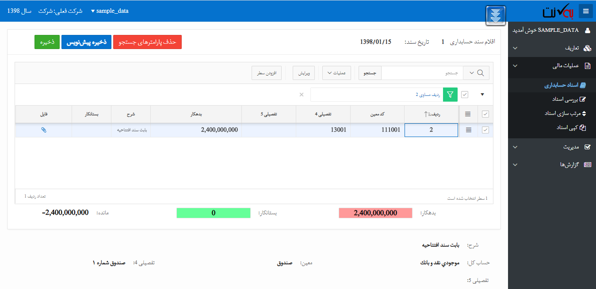This screenshot has width=596, height=289.
Task: Expand the تعاریف sidebar chevron
Action: pos(515,48)
